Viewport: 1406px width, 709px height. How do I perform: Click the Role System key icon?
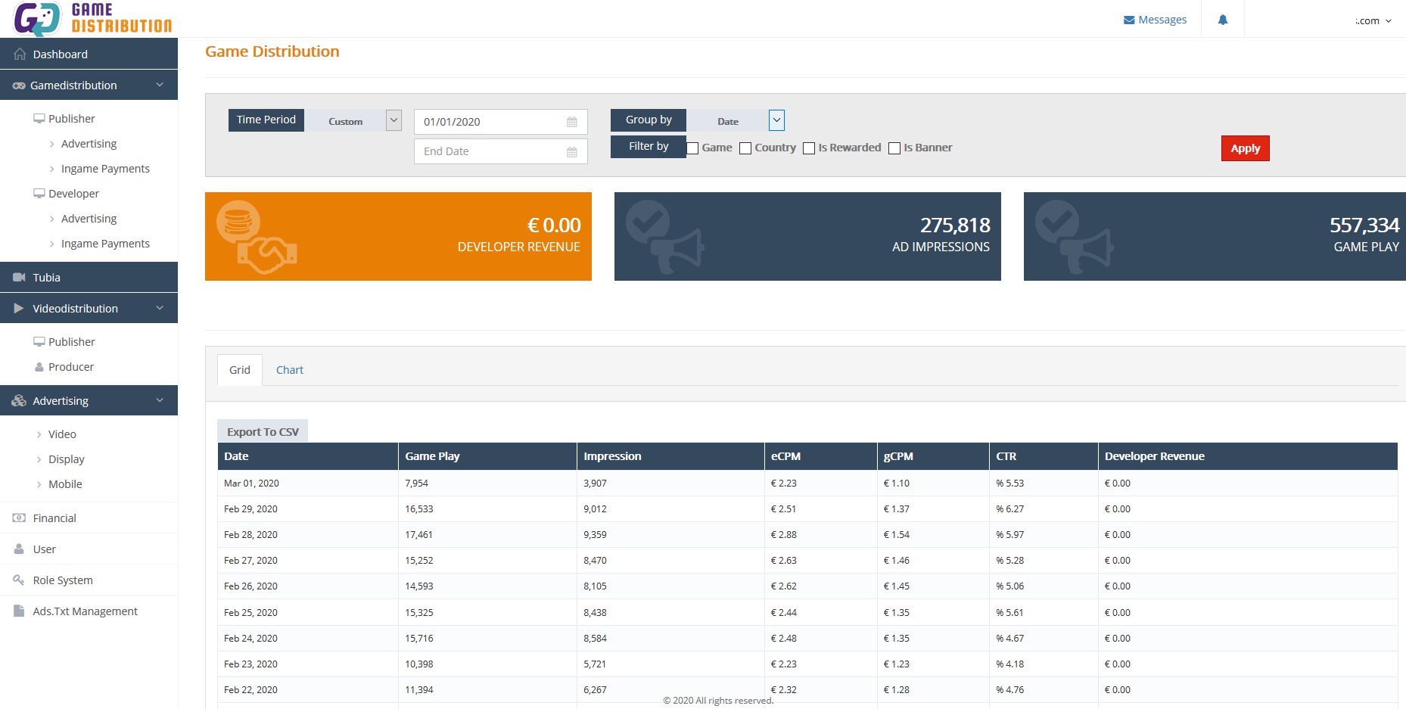click(19, 580)
